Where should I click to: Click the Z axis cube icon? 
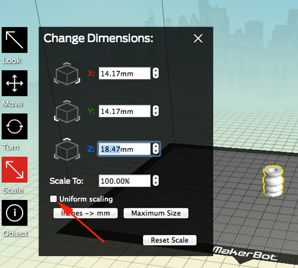coord(67,149)
